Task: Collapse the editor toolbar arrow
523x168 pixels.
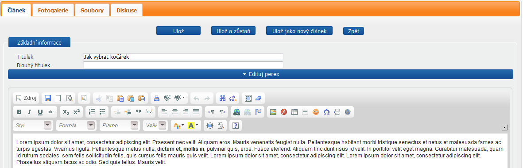Action: (504, 127)
